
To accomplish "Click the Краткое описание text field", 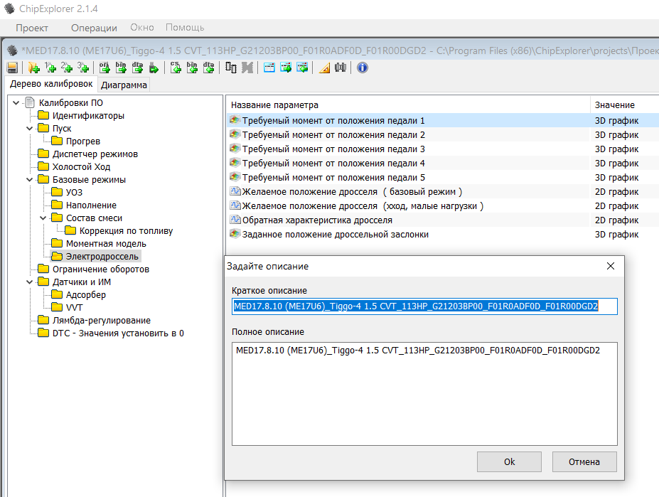I will tap(424, 306).
